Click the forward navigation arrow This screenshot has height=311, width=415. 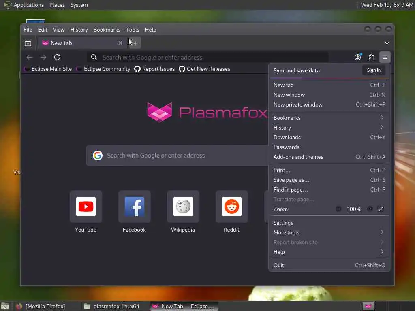pyautogui.click(x=43, y=57)
